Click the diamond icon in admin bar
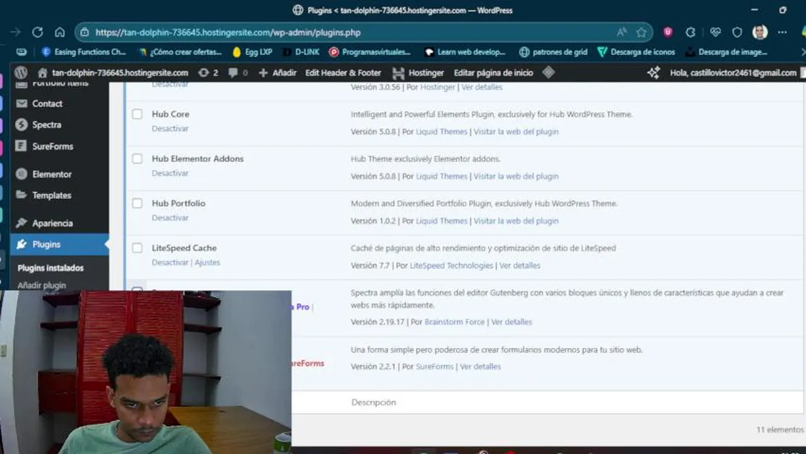Viewport: 806px width, 454px height. (549, 73)
